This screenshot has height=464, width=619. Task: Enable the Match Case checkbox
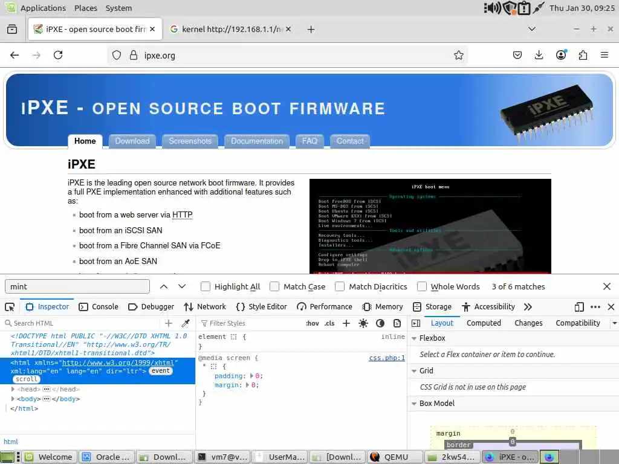(274, 286)
